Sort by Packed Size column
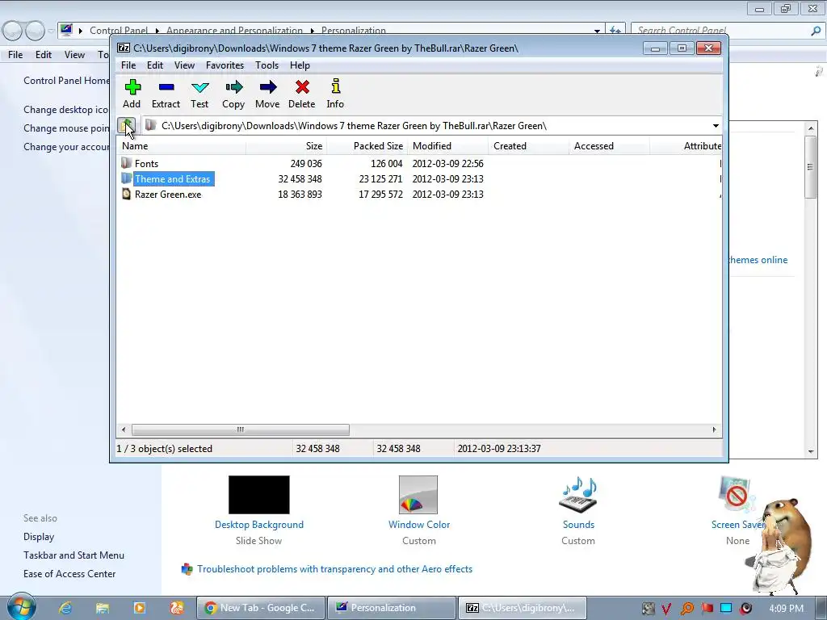Image resolution: width=827 pixels, height=620 pixels. (x=367, y=146)
